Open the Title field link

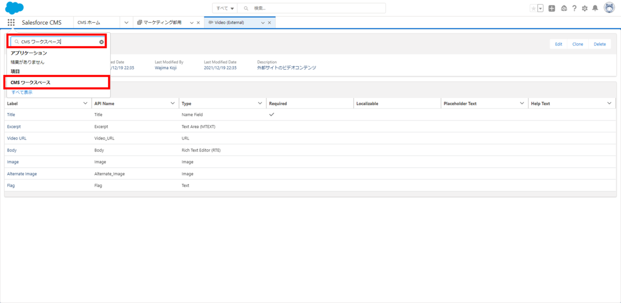pos(11,114)
